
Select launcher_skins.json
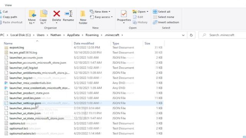pyautogui.click(x=23, y=108)
